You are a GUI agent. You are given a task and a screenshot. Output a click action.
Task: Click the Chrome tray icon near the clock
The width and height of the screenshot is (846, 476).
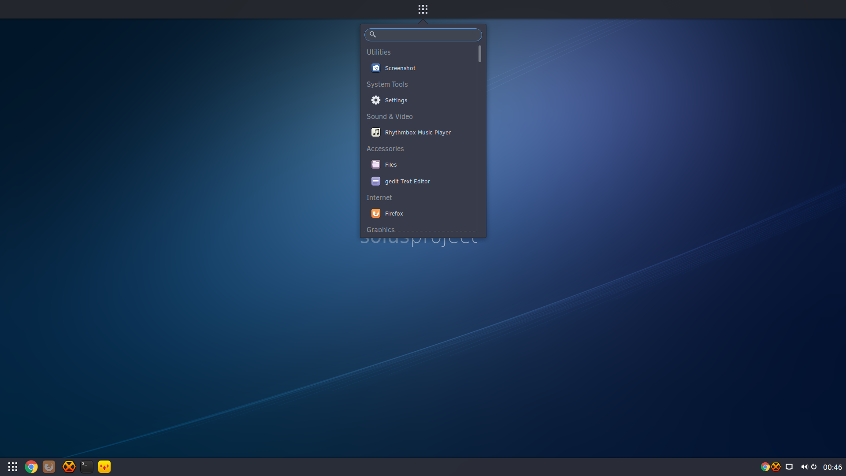click(x=765, y=467)
